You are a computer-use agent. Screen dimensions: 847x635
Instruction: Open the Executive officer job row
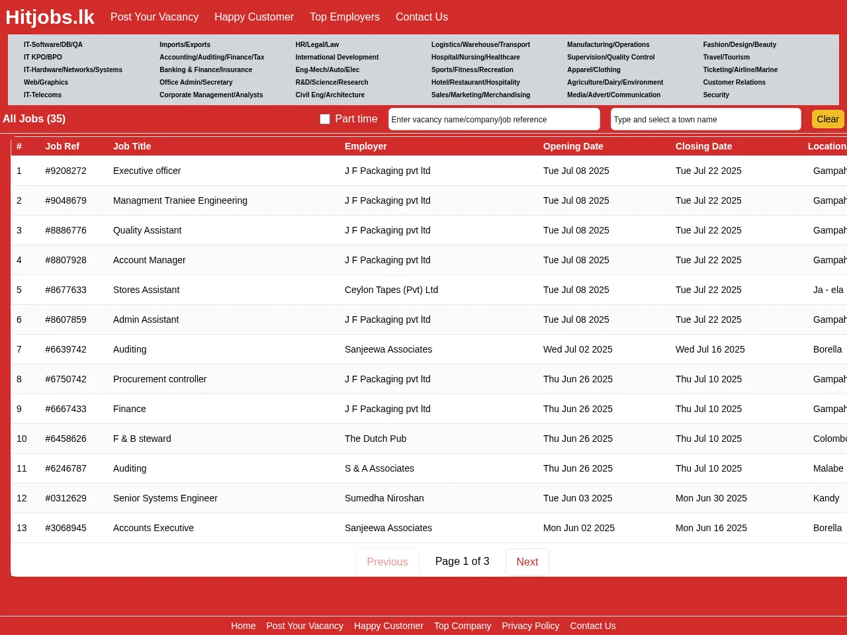point(429,171)
